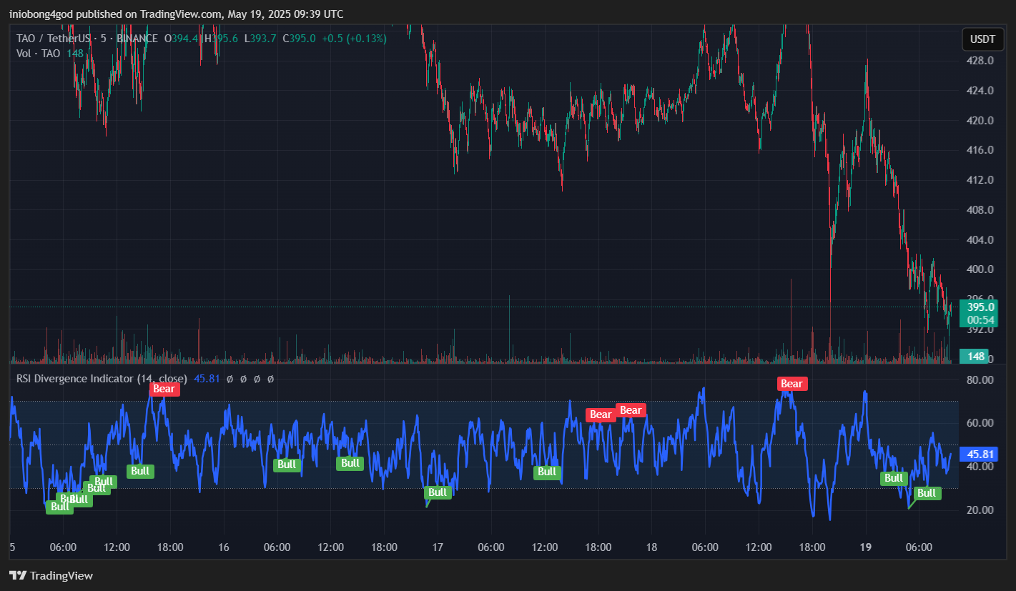This screenshot has height=591, width=1016.
Task: Select the Bull label above 06:00 on the 16th
Action: point(287,465)
